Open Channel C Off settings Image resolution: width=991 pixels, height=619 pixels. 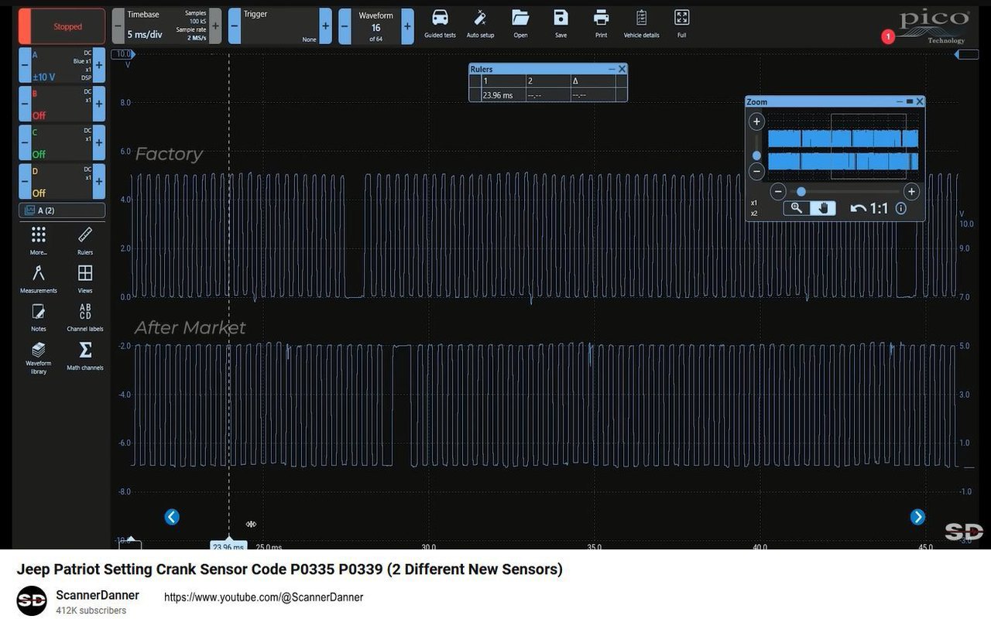pyautogui.click(x=62, y=143)
